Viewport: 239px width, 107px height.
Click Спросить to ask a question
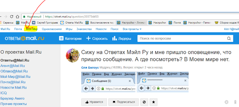pyautogui.click(x=97, y=39)
